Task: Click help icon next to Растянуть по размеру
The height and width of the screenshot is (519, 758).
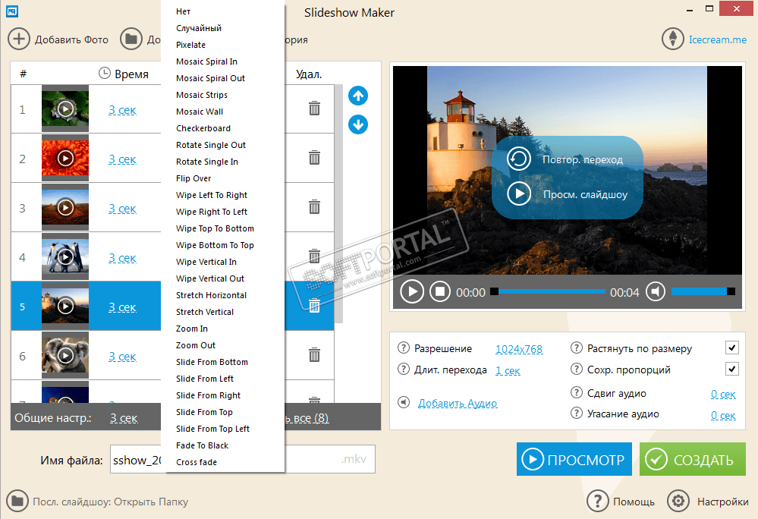Action: (x=576, y=348)
